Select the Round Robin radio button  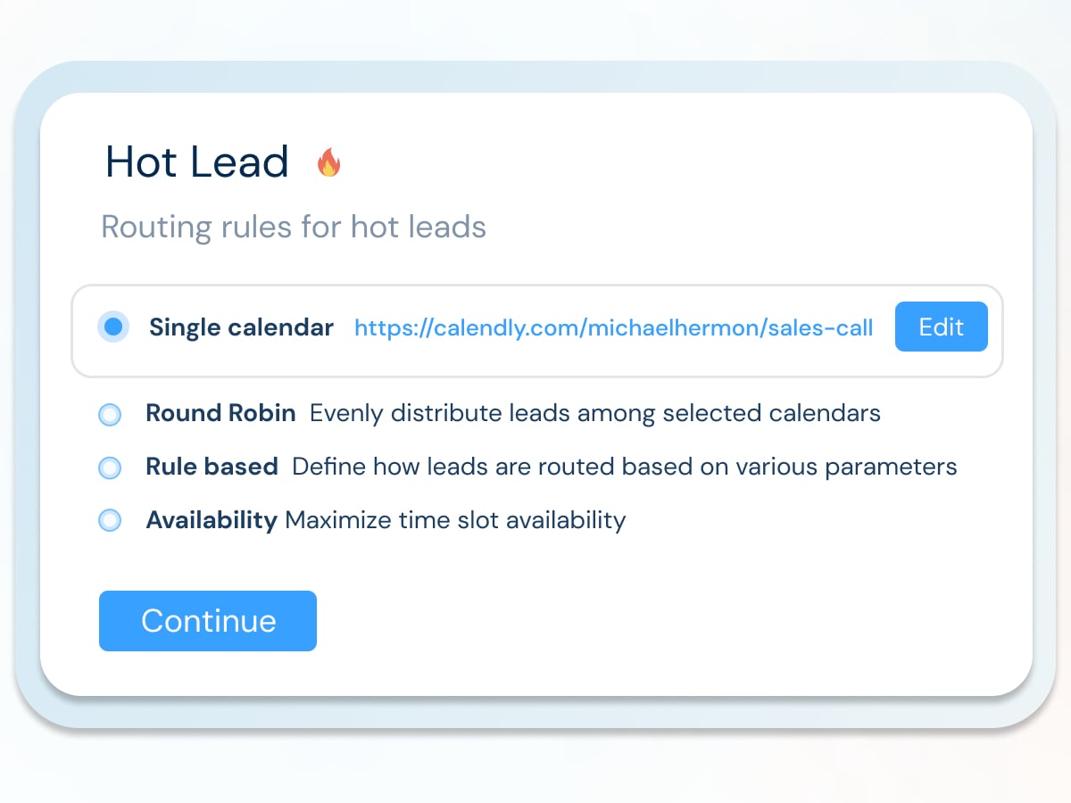(x=110, y=414)
